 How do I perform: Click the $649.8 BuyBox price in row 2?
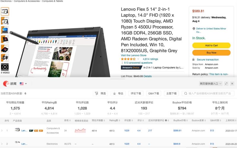click(177, 144)
